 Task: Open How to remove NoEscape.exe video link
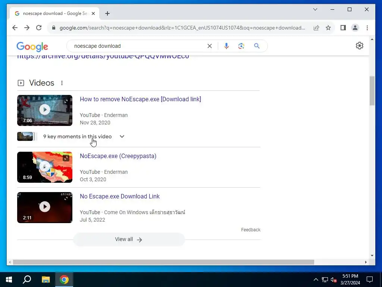(140, 99)
